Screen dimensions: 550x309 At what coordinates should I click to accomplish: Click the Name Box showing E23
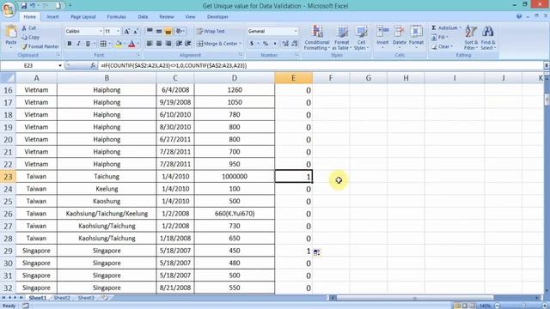(x=28, y=65)
